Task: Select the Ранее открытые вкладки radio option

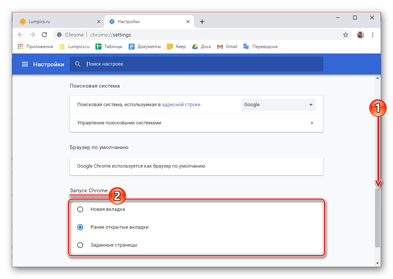Action: tap(80, 227)
